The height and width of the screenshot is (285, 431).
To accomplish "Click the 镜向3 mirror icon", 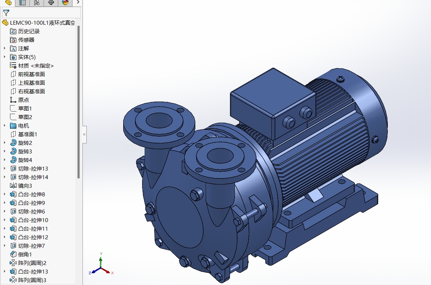I will tap(13, 186).
